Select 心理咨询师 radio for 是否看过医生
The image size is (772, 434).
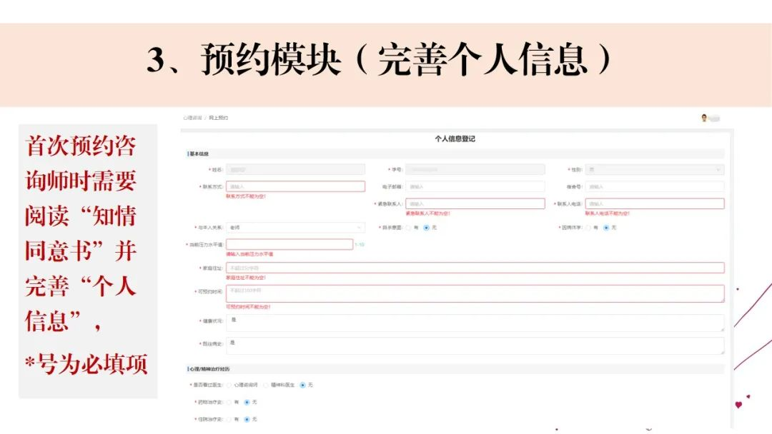click(229, 385)
